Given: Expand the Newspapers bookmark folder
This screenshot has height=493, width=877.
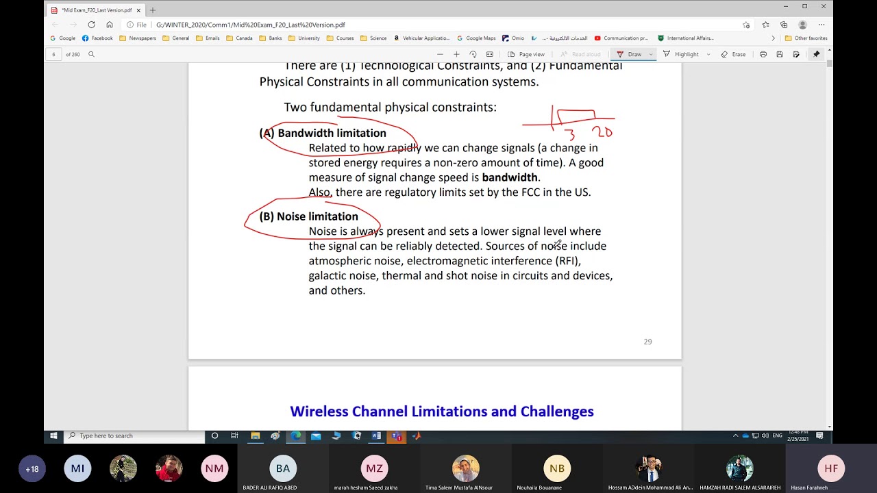Looking at the screenshot, I should click(138, 38).
